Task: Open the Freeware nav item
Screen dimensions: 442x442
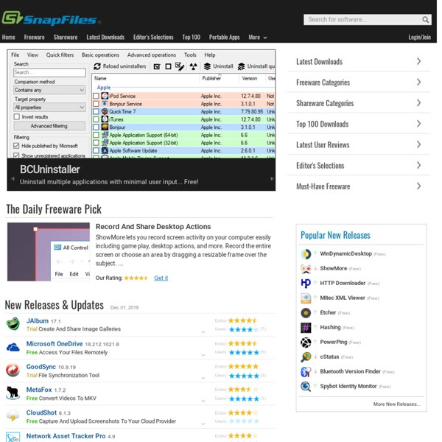Action: coord(34,38)
